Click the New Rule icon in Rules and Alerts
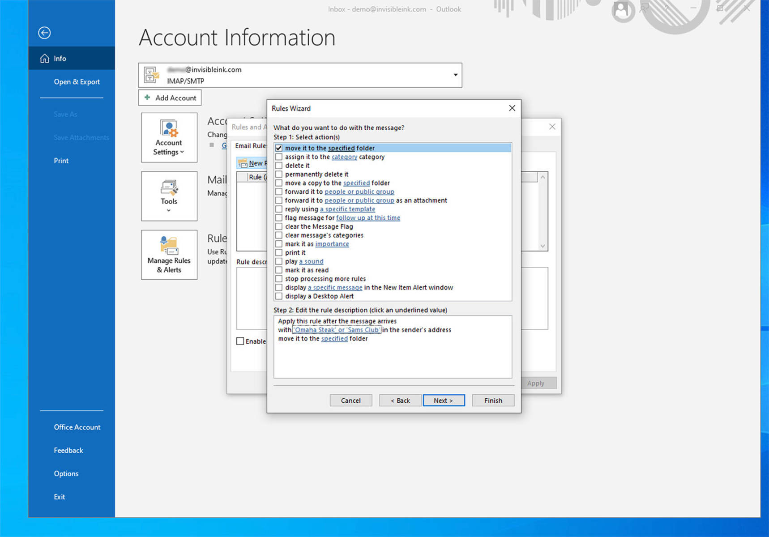This screenshot has width=769, height=537. coord(243,163)
